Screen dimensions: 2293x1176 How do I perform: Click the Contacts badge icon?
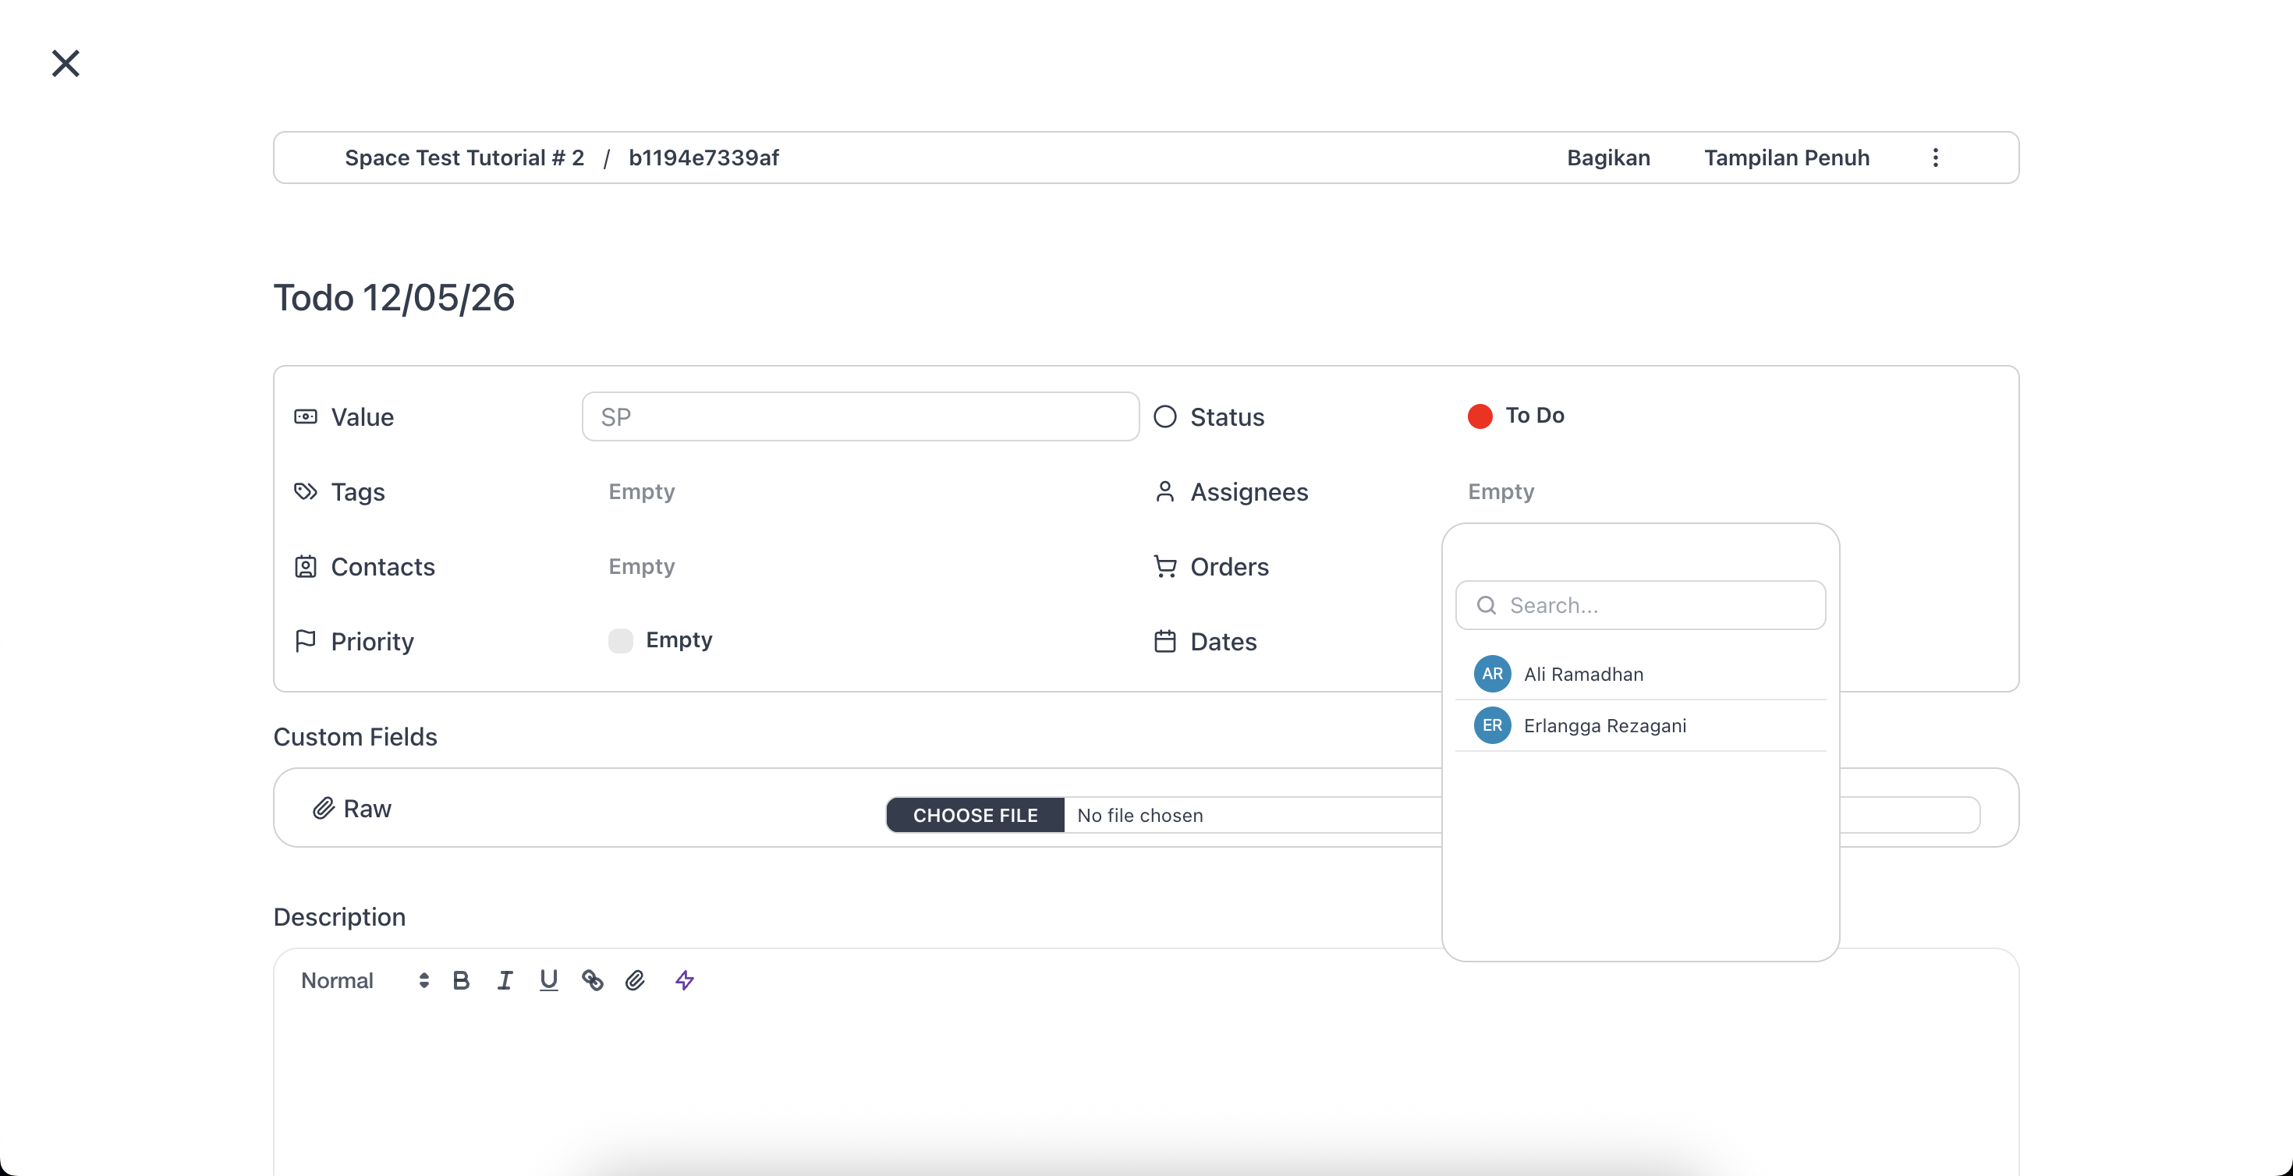pos(305,566)
